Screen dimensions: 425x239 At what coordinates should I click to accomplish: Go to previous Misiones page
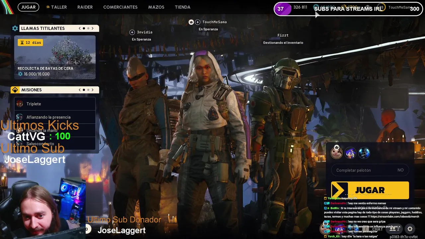coord(80,90)
